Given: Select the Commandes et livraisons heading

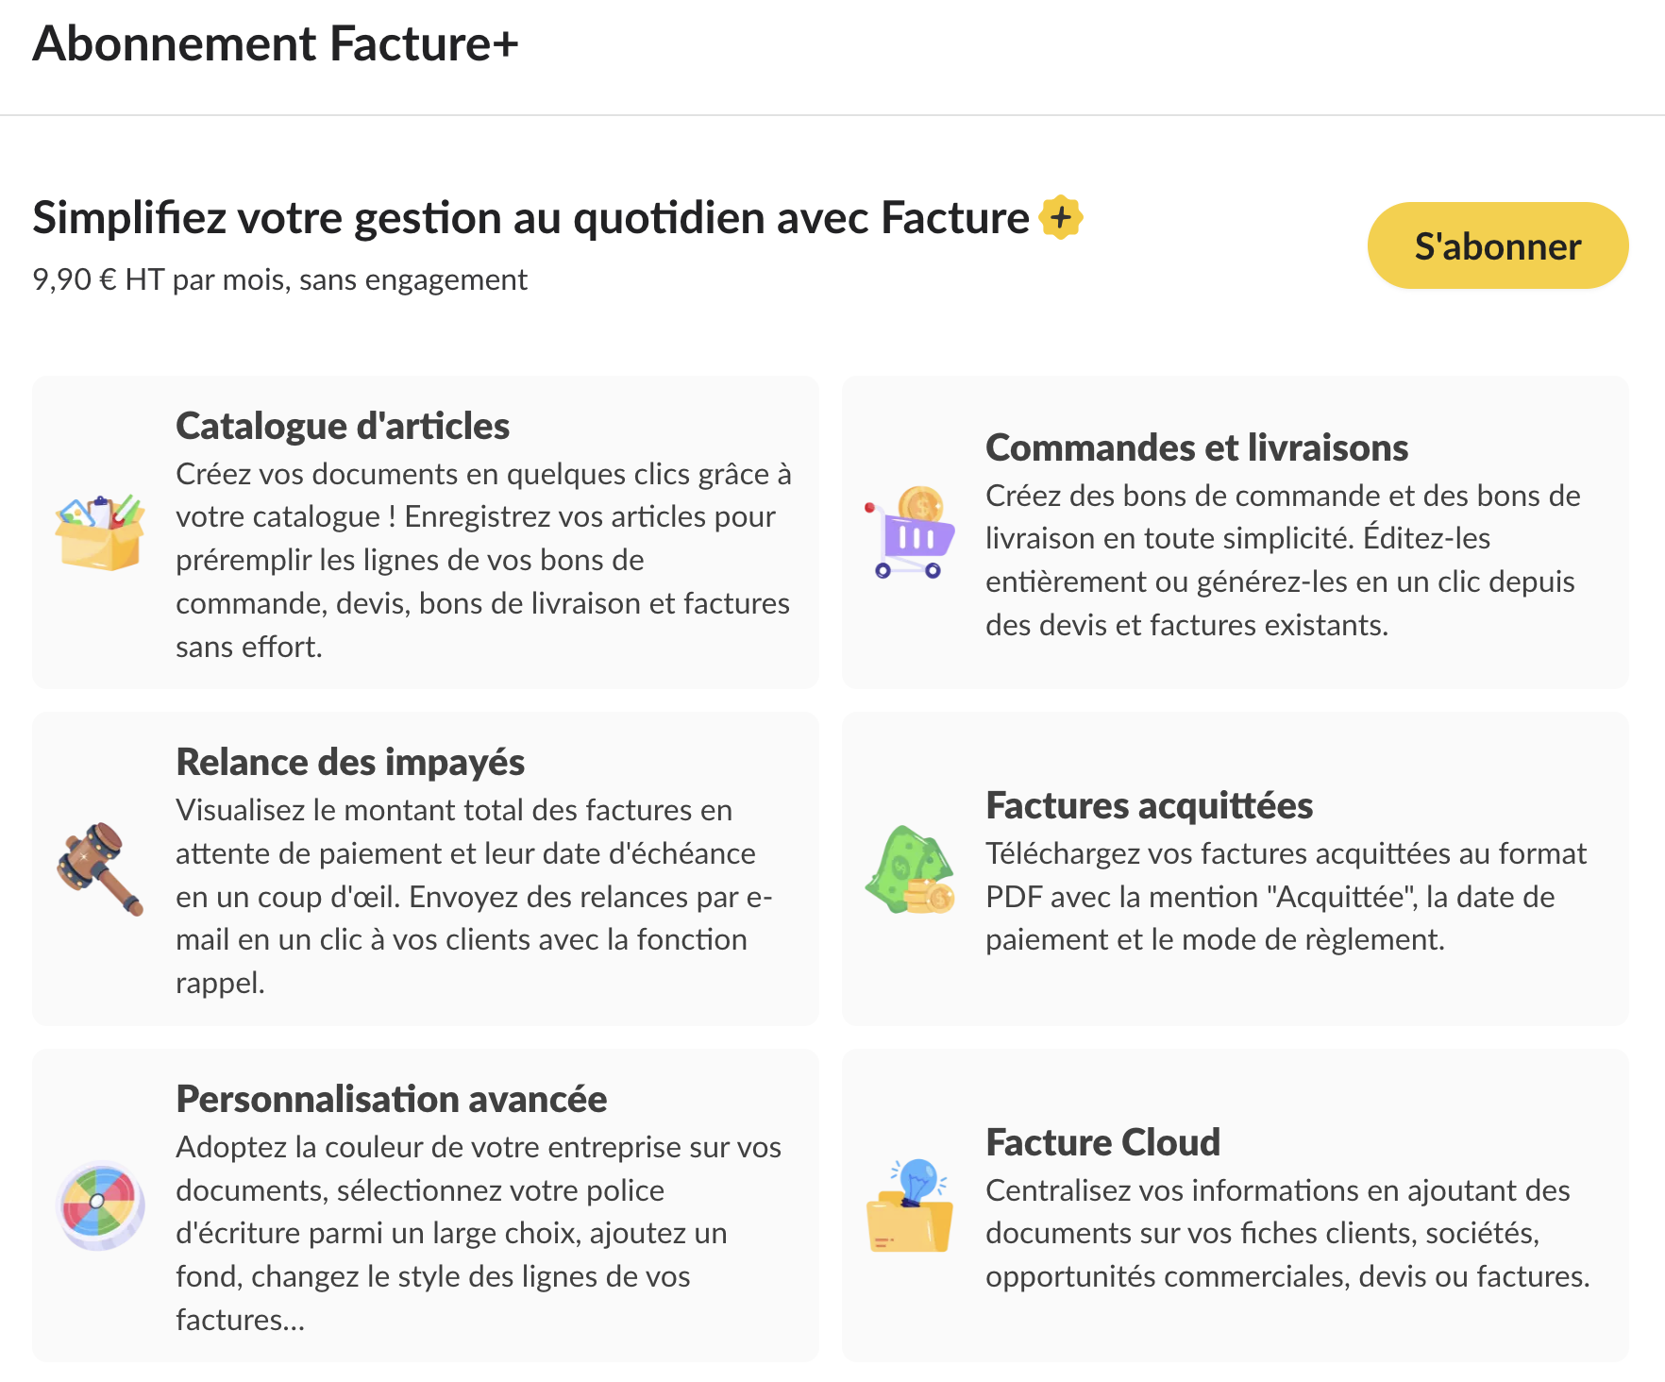Looking at the screenshot, I should click(x=1197, y=447).
